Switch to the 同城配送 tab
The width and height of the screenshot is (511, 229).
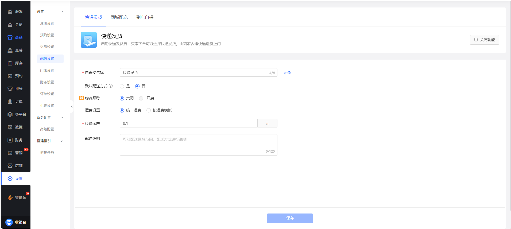119,17
